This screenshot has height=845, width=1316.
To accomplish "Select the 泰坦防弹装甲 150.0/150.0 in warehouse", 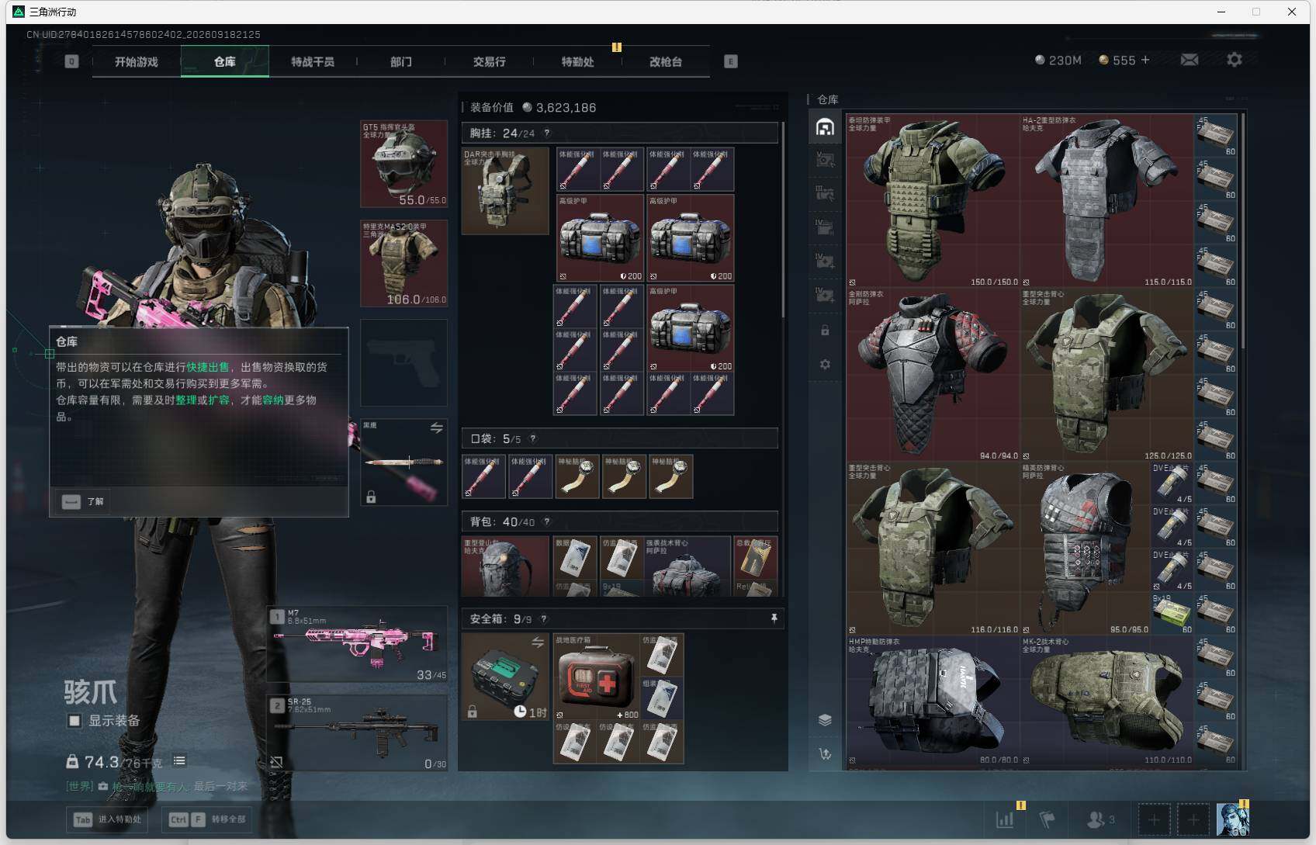I will pos(933,201).
